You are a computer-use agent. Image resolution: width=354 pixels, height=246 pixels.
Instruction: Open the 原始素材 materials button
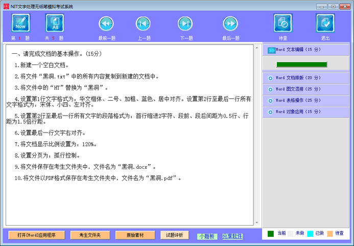[x=135, y=235]
